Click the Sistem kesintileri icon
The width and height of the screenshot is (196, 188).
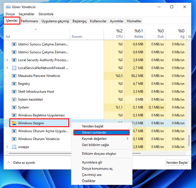(x=14, y=99)
